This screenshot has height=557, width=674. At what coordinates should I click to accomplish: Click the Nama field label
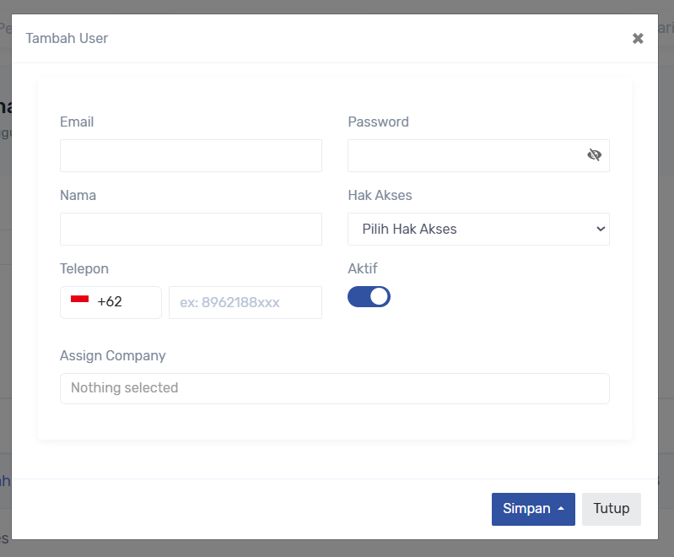(x=78, y=195)
